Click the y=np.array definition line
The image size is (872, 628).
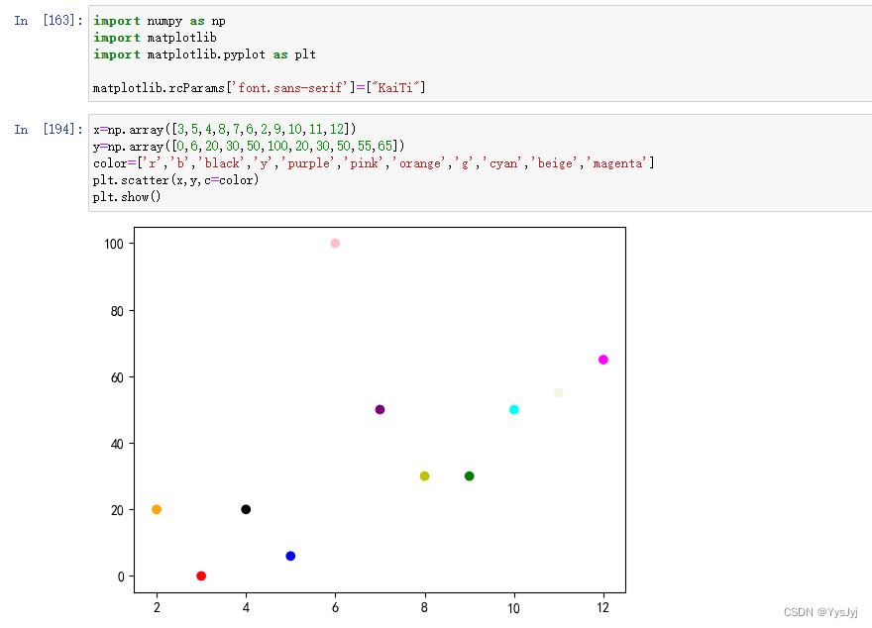[x=249, y=147]
